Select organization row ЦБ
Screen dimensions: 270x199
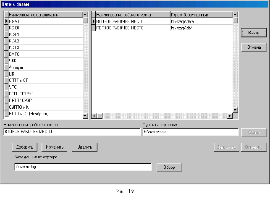click(46, 74)
